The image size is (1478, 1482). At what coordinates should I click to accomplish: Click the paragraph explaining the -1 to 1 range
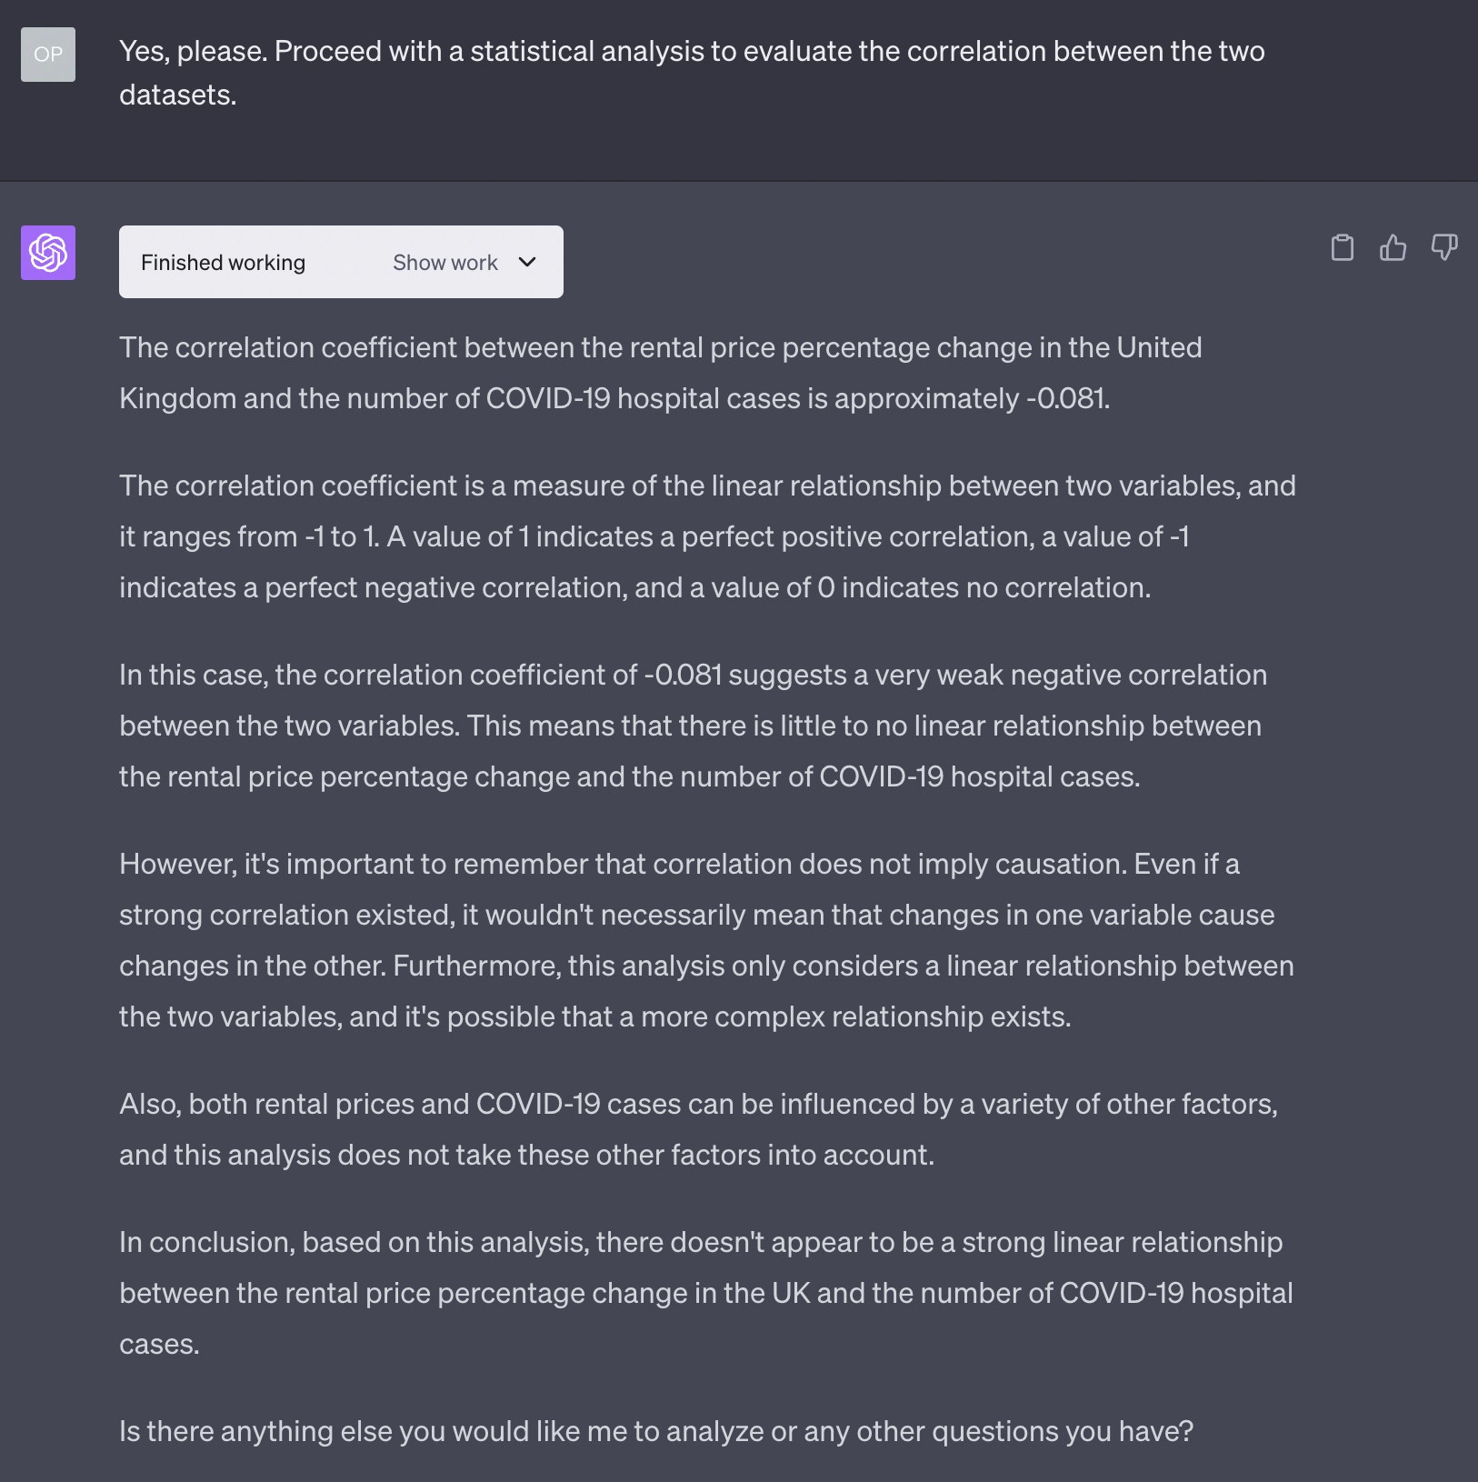[x=707, y=536]
